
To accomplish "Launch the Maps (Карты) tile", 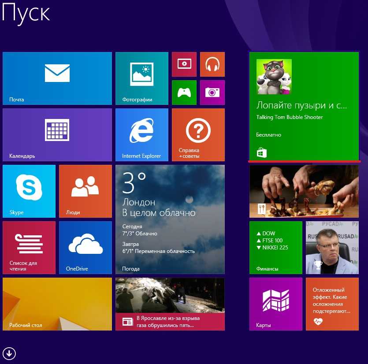I will tap(275, 304).
